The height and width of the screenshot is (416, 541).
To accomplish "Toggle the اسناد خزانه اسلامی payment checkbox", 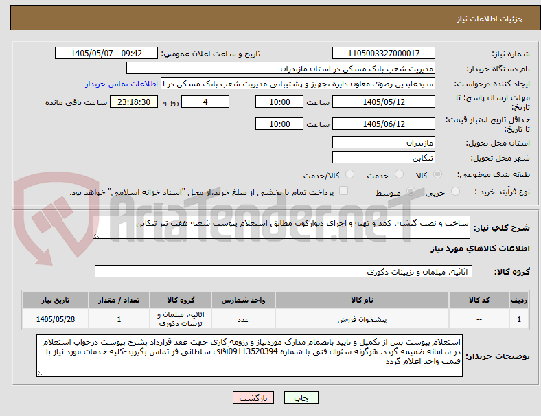I will pyautogui.click(x=344, y=191).
